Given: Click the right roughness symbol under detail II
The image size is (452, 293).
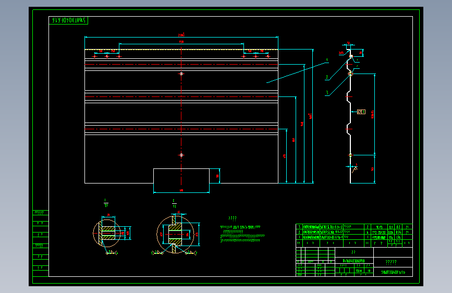Looking at the screenshot, I should click(191, 253).
